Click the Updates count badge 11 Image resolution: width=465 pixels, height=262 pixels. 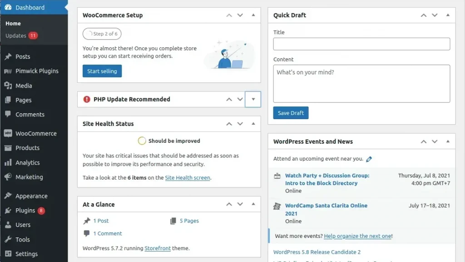pyautogui.click(x=33, y=35)
